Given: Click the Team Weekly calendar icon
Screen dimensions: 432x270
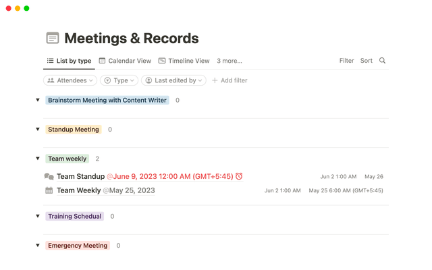Looking at the screenshot, I should click(x=49, y=190).
